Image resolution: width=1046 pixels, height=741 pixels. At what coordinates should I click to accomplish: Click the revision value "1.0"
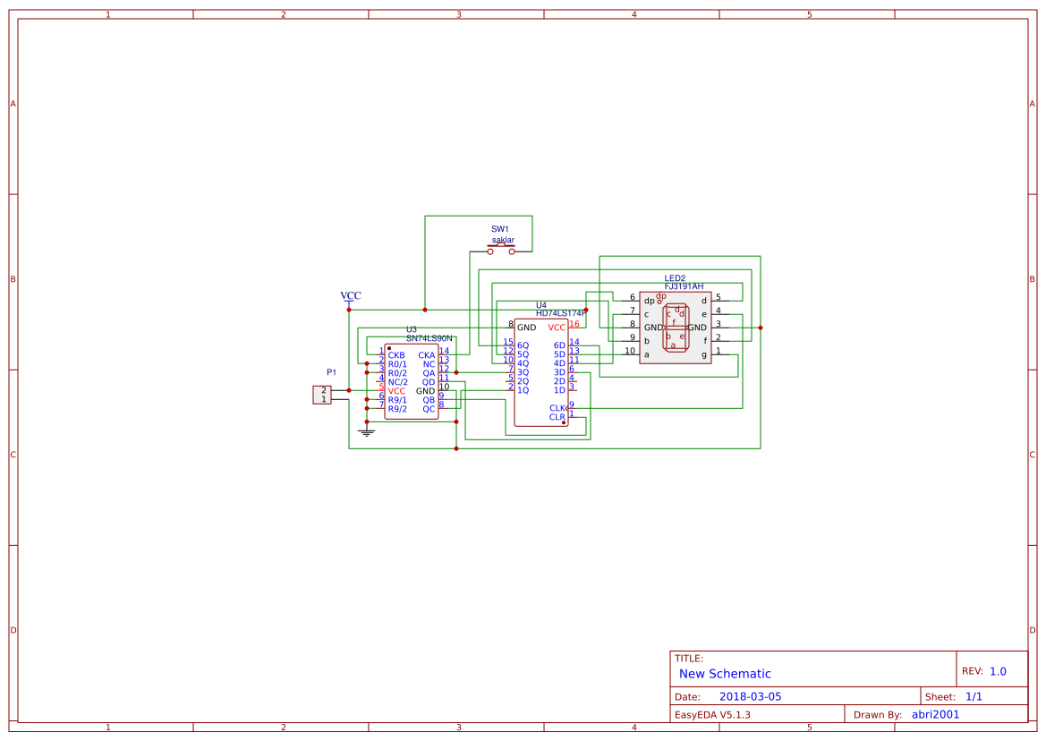[x=998, y=671]
